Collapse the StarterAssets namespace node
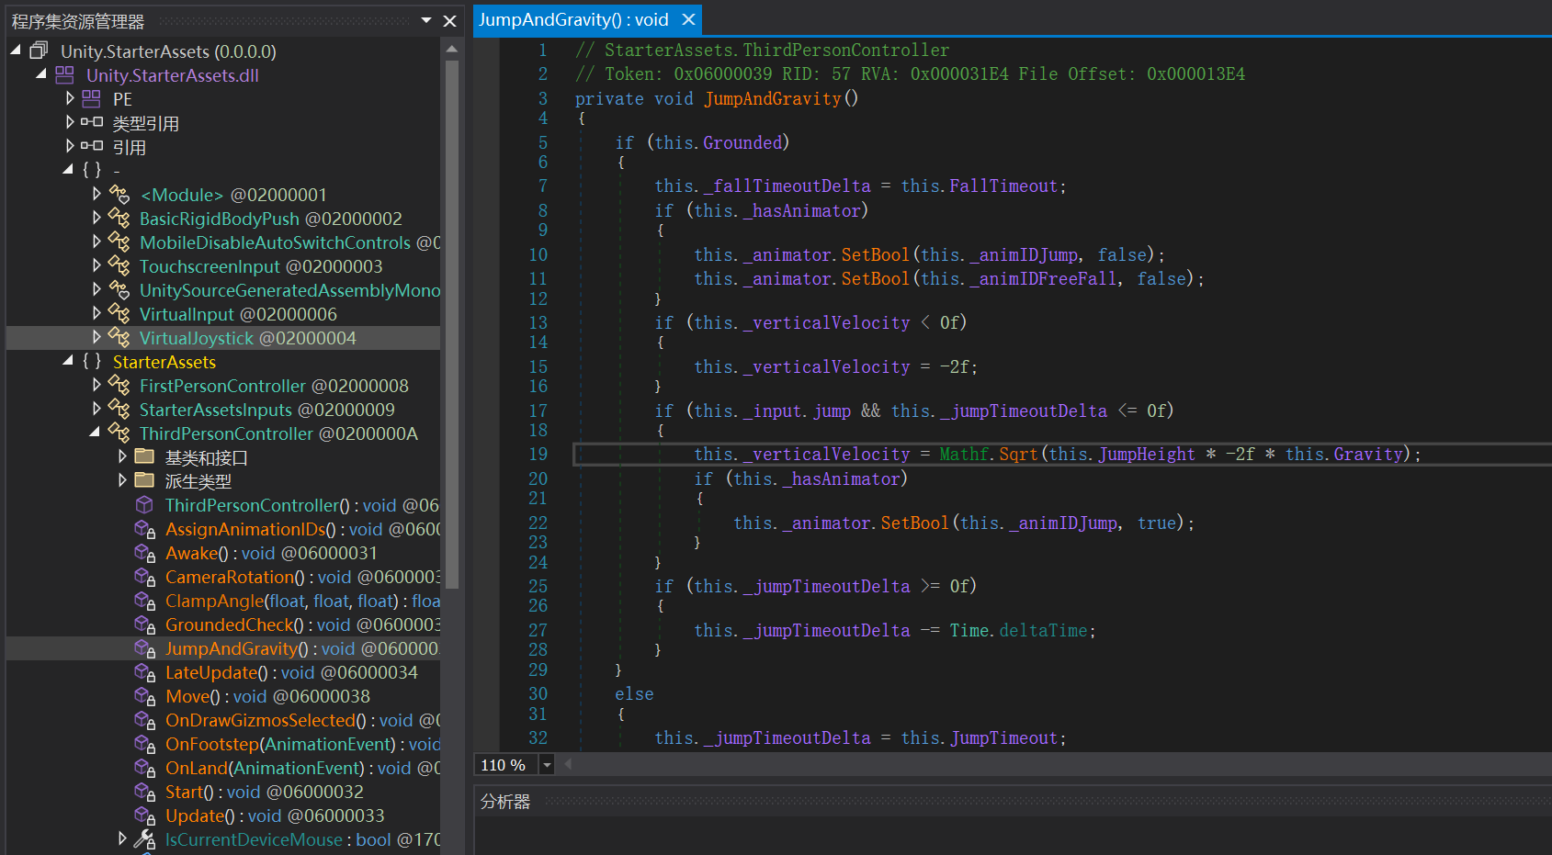Image resolution: width=1552 pixels, height=855 pixels. (x=68, y=361)
